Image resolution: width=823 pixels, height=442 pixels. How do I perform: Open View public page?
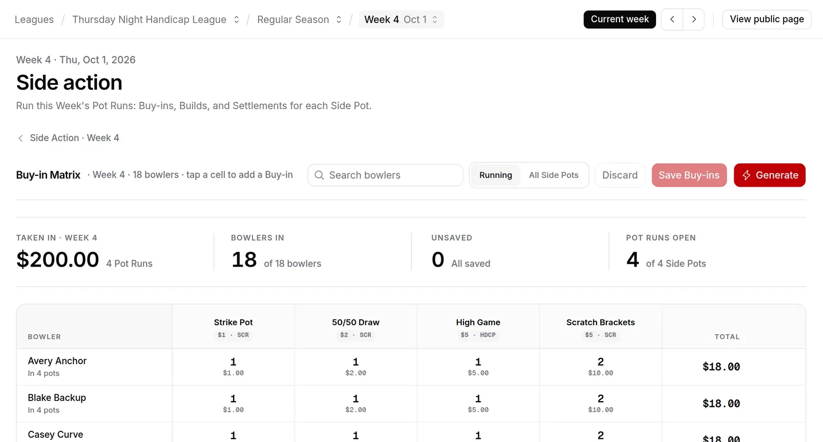[767, 19]
